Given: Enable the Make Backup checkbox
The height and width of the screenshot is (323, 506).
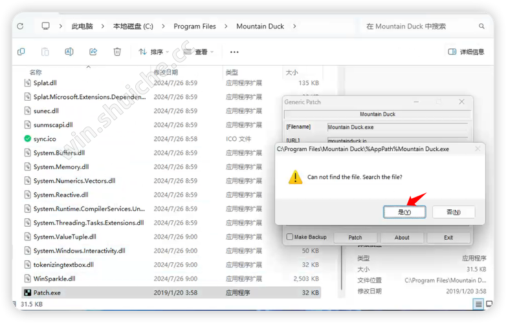Looking at the screenshot, I should 290,237.
